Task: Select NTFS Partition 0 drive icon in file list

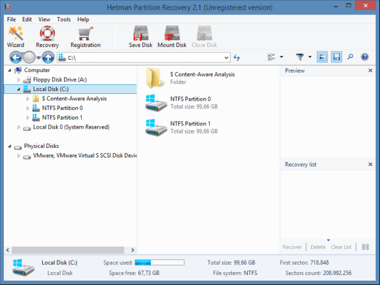Action: click(156, 103)
